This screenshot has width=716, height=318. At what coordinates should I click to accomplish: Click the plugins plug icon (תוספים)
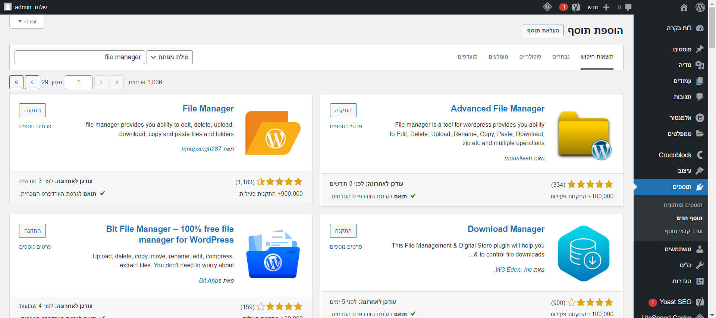[700, 187]
